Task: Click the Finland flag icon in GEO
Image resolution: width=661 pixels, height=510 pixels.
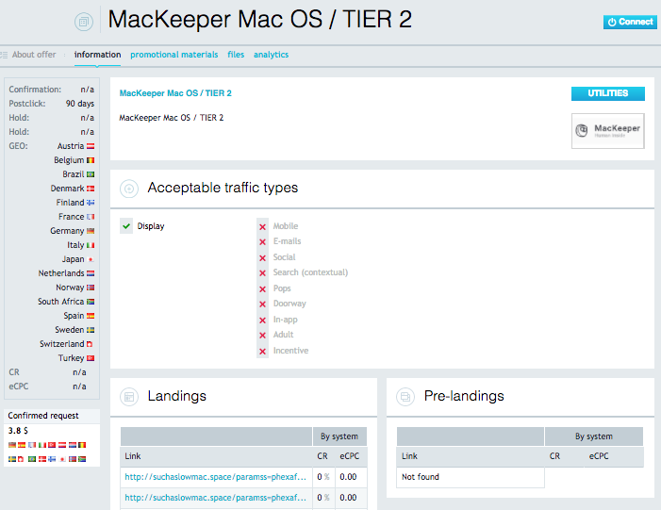Action: click(91, 203)
